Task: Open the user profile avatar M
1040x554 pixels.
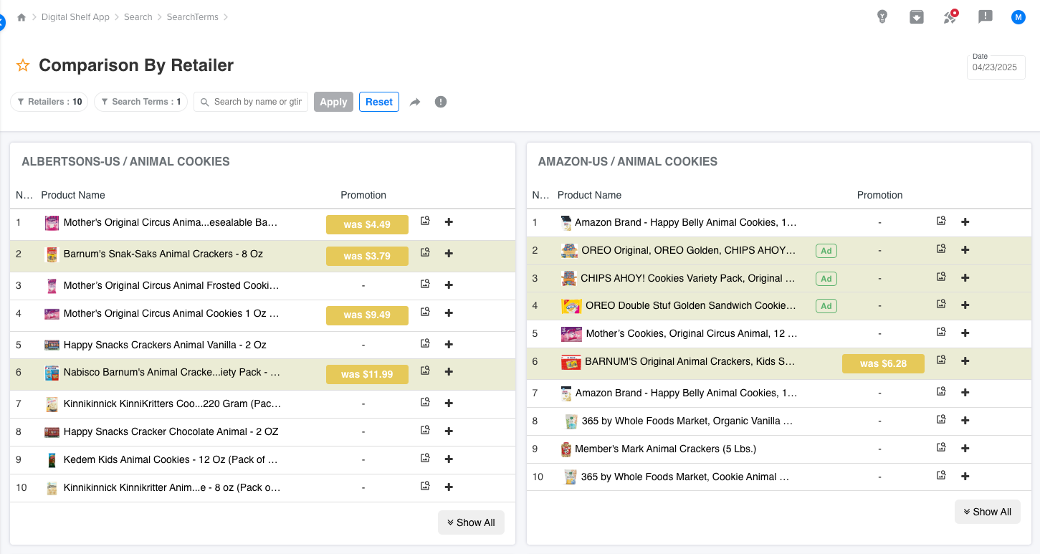Action: tap(1018, 17)
